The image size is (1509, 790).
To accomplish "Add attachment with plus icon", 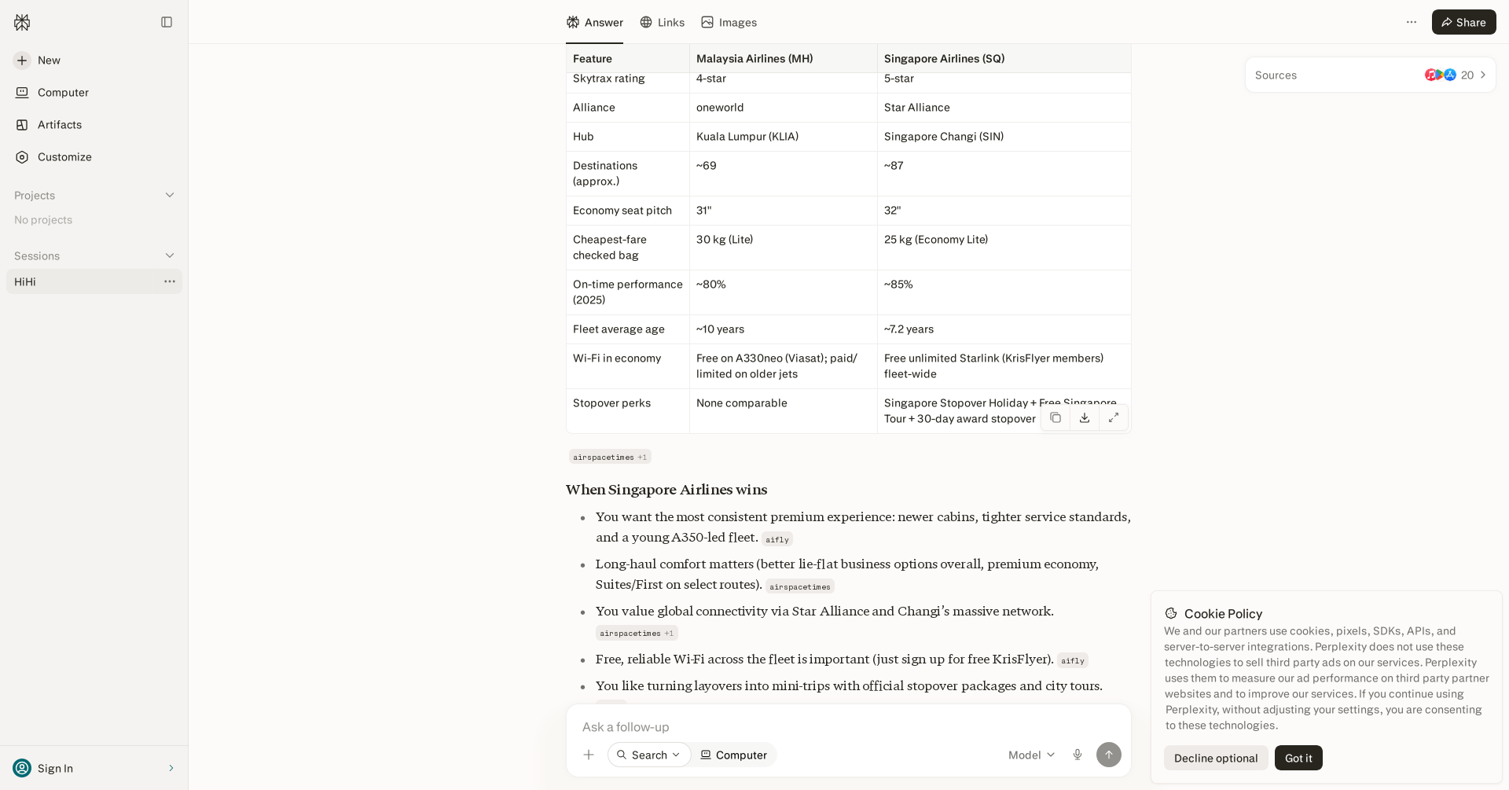I will (589, 755).
